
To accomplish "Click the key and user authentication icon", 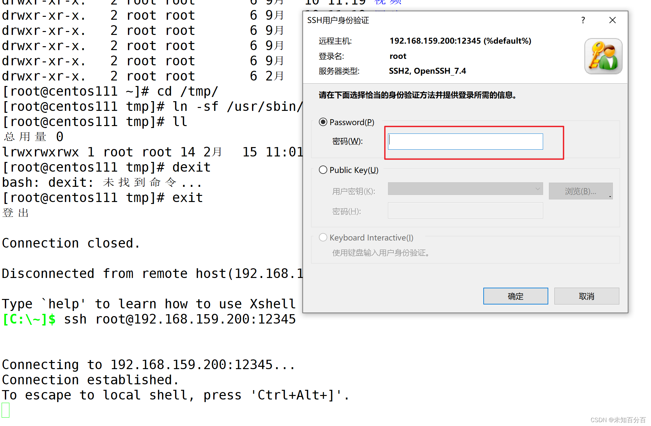I will point(603,56).
